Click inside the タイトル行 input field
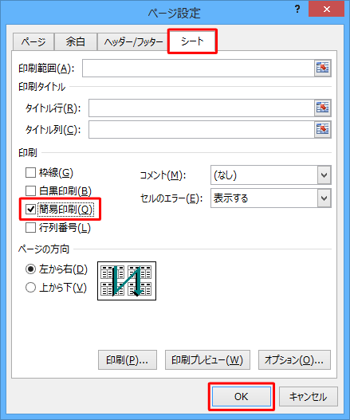 tap(202, 108)
